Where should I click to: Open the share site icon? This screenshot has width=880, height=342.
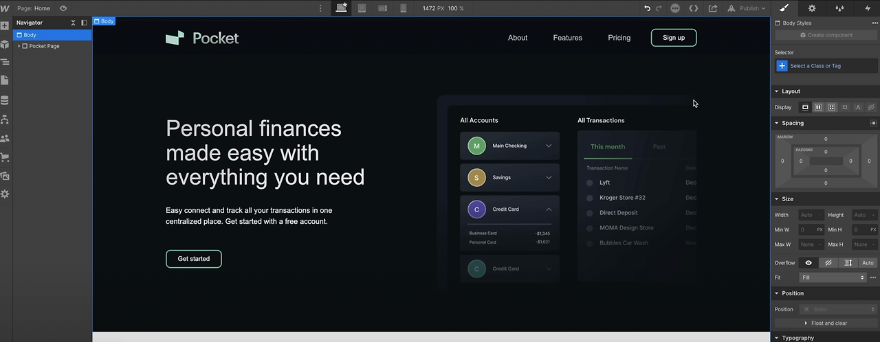click(x=713, y=8)
